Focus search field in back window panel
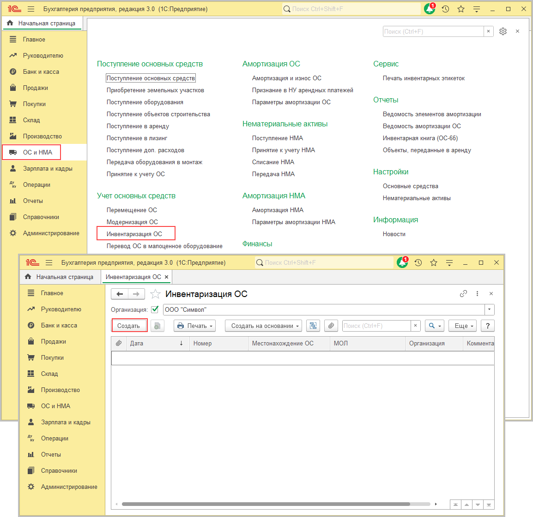 click(x=433, y=31)
